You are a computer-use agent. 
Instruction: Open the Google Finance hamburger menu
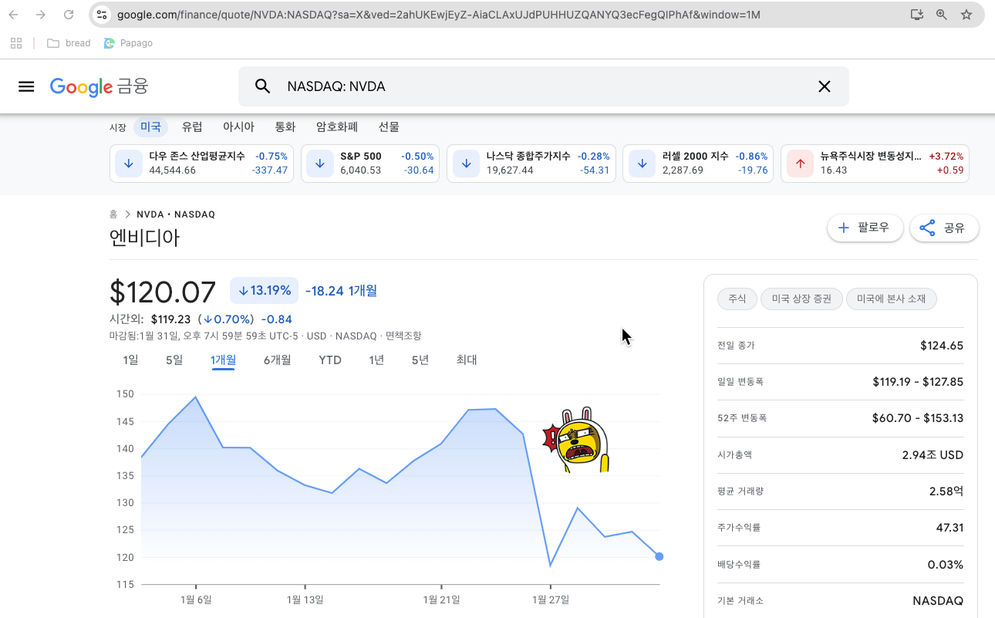coord(26,86)
